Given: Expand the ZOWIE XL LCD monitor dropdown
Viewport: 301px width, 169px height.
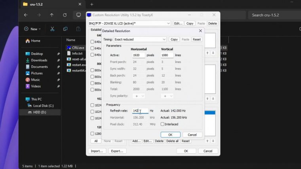Looking at the screenshot, I should click(x=130, y=23).
